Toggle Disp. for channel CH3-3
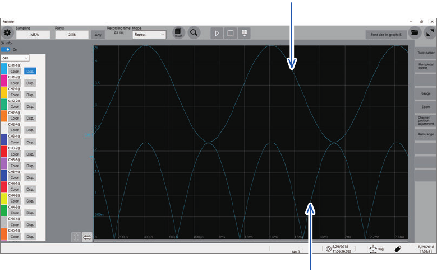The image size is (437, 273). [30, 166]
